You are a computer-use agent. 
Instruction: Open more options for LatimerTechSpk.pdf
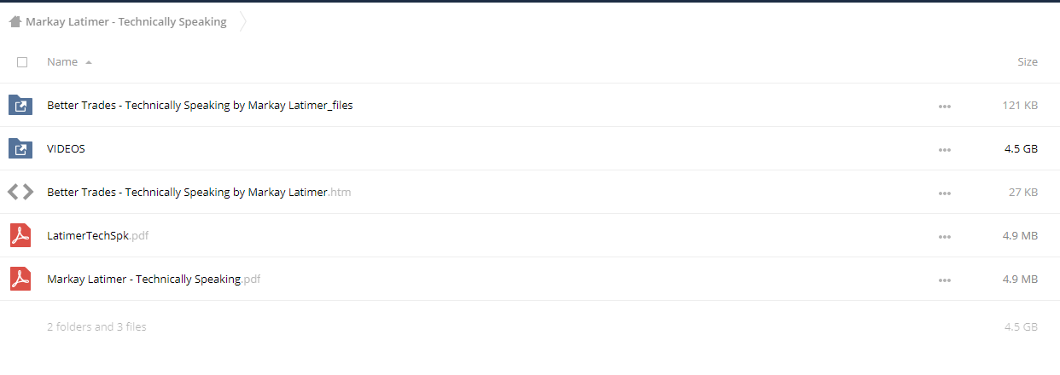tap(944, 236)
